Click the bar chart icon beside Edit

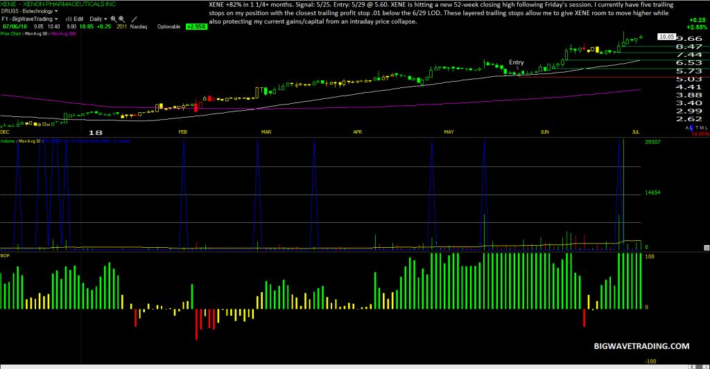(x=69, y=19)
